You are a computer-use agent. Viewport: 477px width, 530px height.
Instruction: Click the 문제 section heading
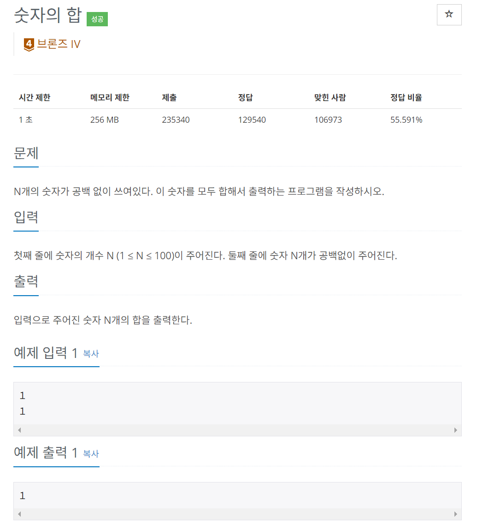coord(26,153)
